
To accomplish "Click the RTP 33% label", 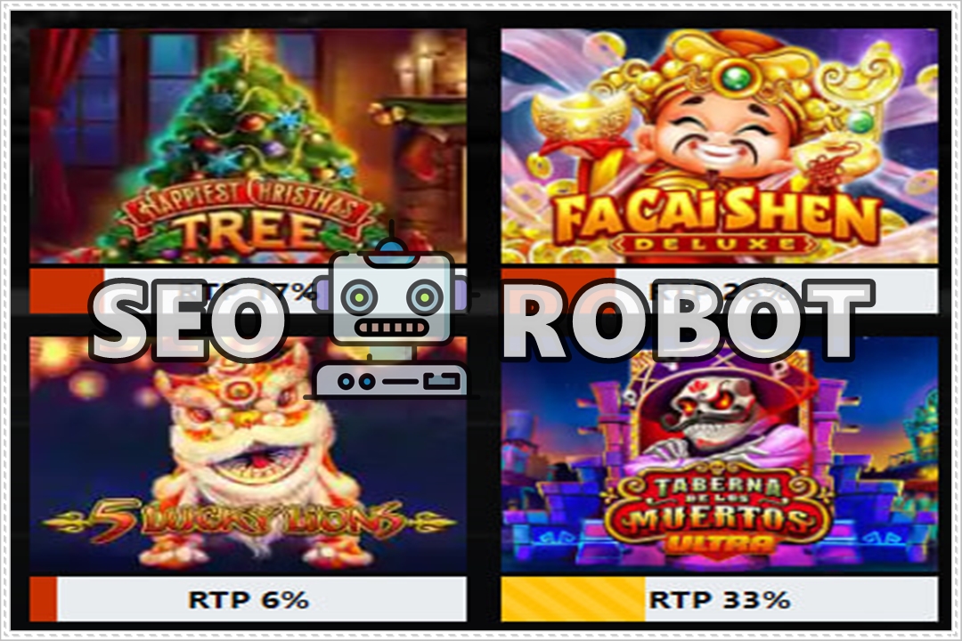I will (720, 599).
